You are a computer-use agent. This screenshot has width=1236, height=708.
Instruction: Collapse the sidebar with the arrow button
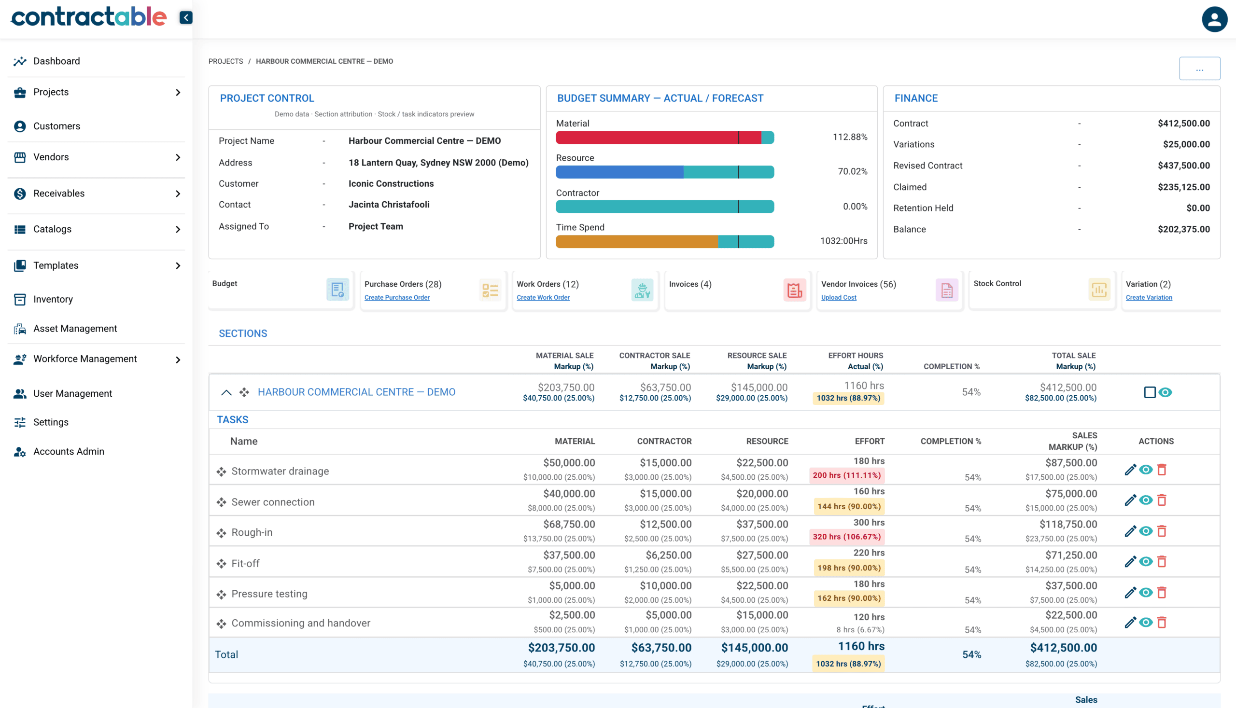pyautogui.click(x=186, y=17)
